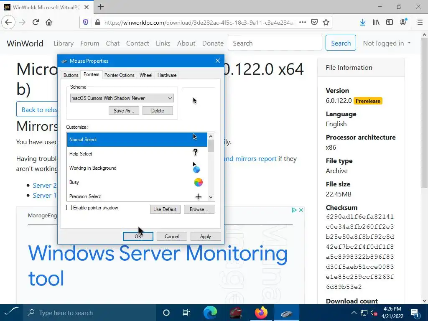Open mirrors report link
Screen dimensions: 428x321
pyautogui.click(x=251, y=158)
